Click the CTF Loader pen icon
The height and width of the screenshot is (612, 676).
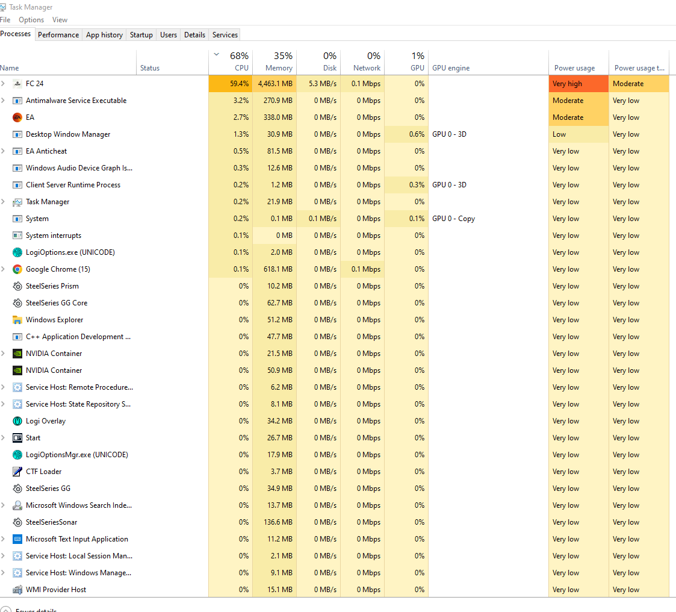17,472
